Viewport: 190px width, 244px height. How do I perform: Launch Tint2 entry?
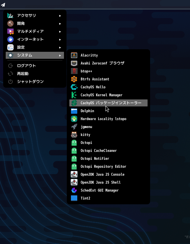[108, 198]
